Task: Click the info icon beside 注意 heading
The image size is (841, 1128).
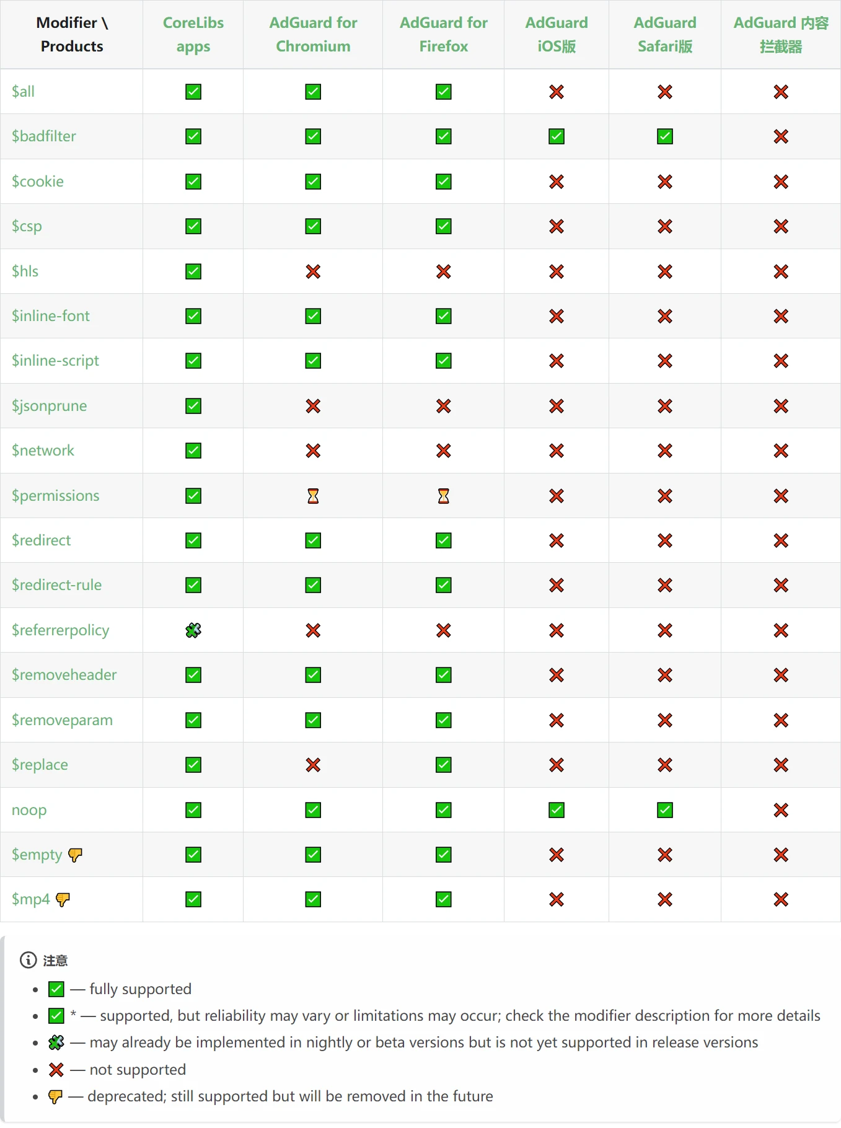Action: coord(29,960)
